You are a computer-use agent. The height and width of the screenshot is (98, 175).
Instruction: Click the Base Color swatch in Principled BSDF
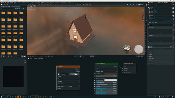pos(110,74)
